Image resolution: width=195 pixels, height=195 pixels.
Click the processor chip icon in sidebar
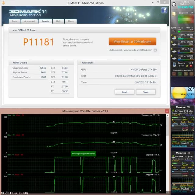coord(174,14)
